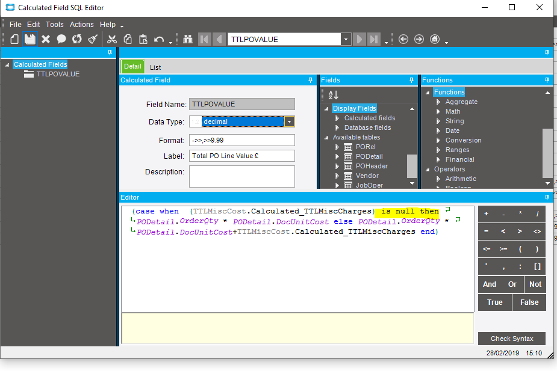Cut selection with the scissors icon
This screenshot has width=557, height=371.
pos(112,39)
